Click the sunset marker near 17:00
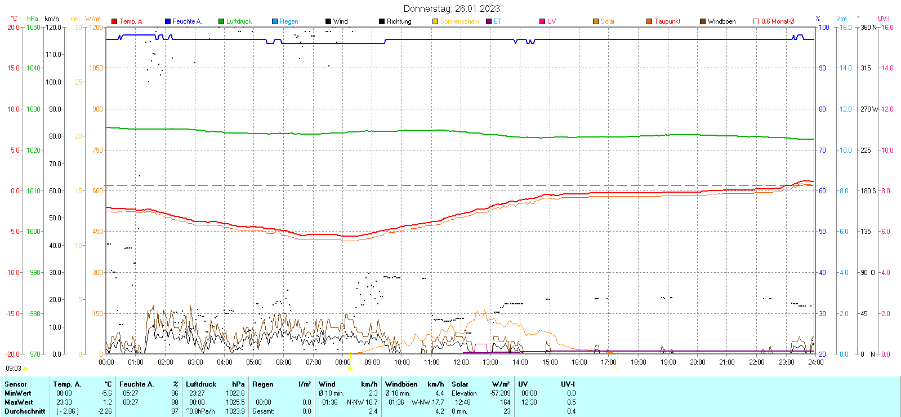 tap(617, 369)
